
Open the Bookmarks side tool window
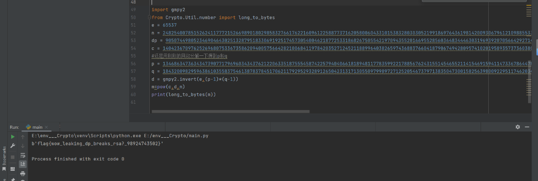point(4,159)
